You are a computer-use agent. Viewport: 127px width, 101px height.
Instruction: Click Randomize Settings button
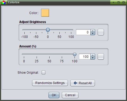coord(50,83)
